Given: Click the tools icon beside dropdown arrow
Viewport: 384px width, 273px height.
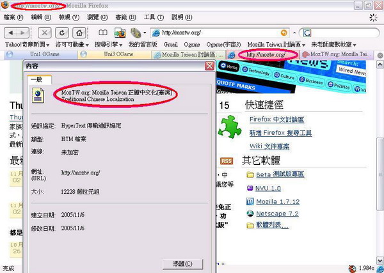Looking at the screenshot, I should point(136,33).
